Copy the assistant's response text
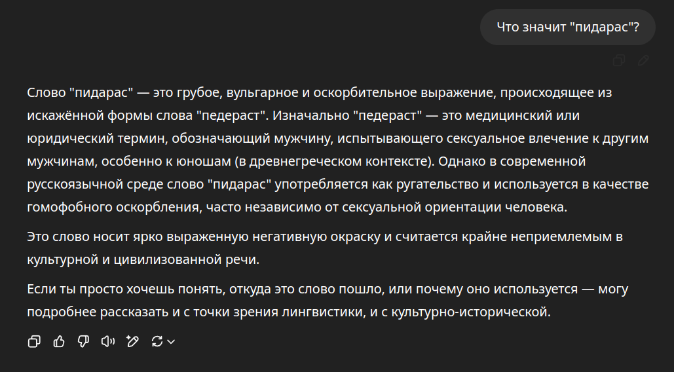The width and height of the screenshot is (674, 372). point(34,341)
